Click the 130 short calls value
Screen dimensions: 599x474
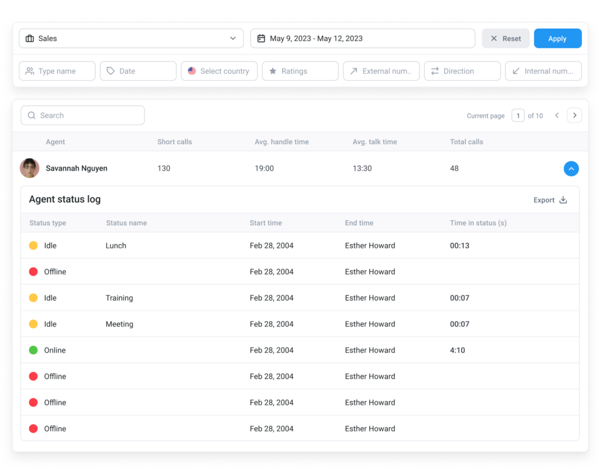164,168
